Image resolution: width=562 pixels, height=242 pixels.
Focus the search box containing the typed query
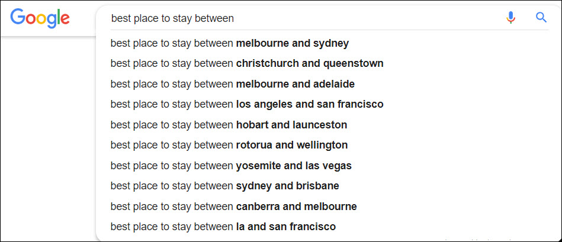click(304, 18)
